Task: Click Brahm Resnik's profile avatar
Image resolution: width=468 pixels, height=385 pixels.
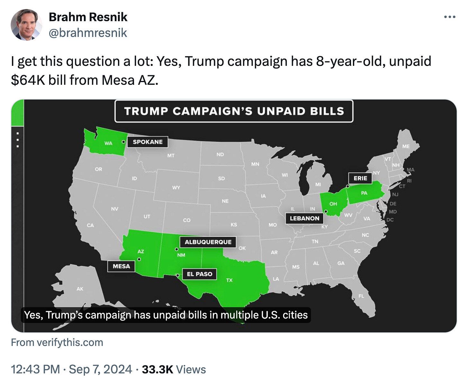Action: point(26,25)
